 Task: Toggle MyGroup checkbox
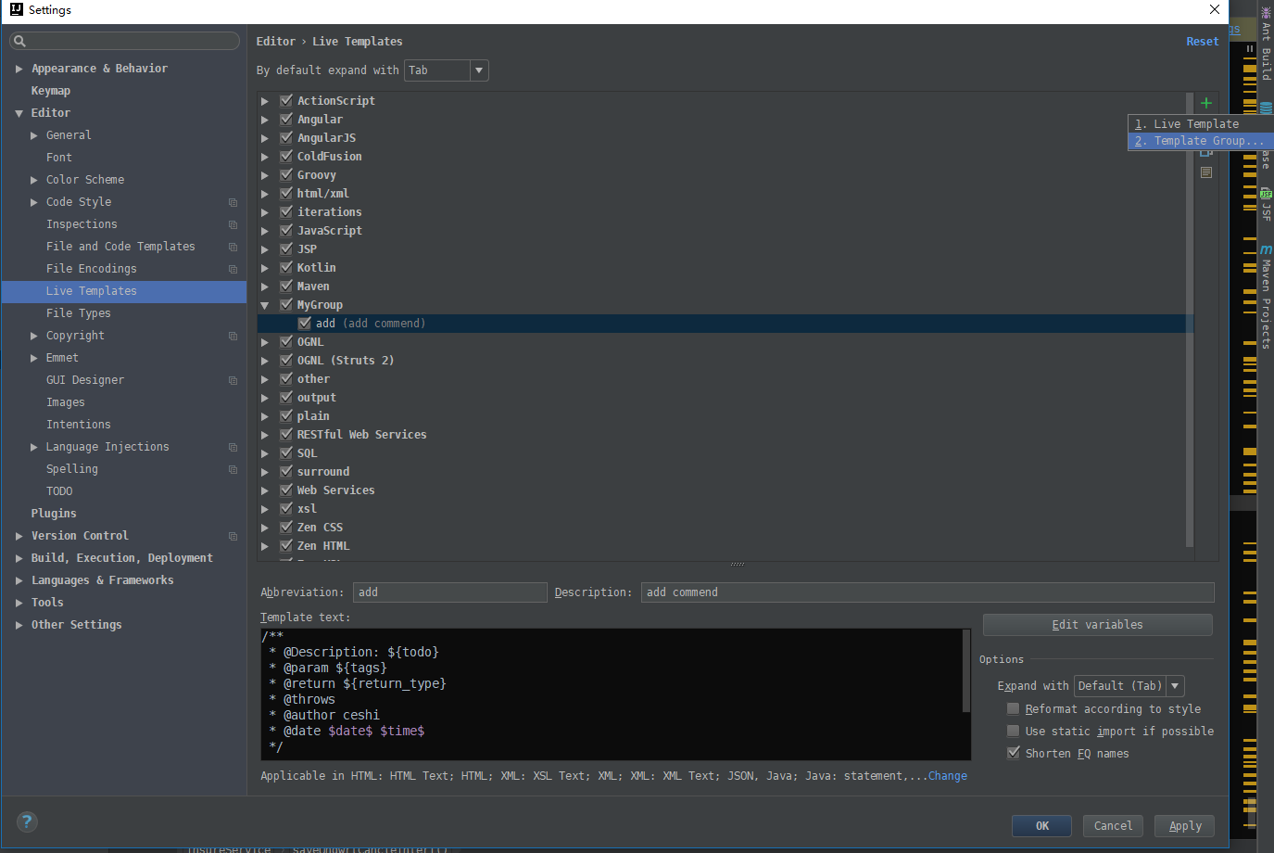pos(286,304)
